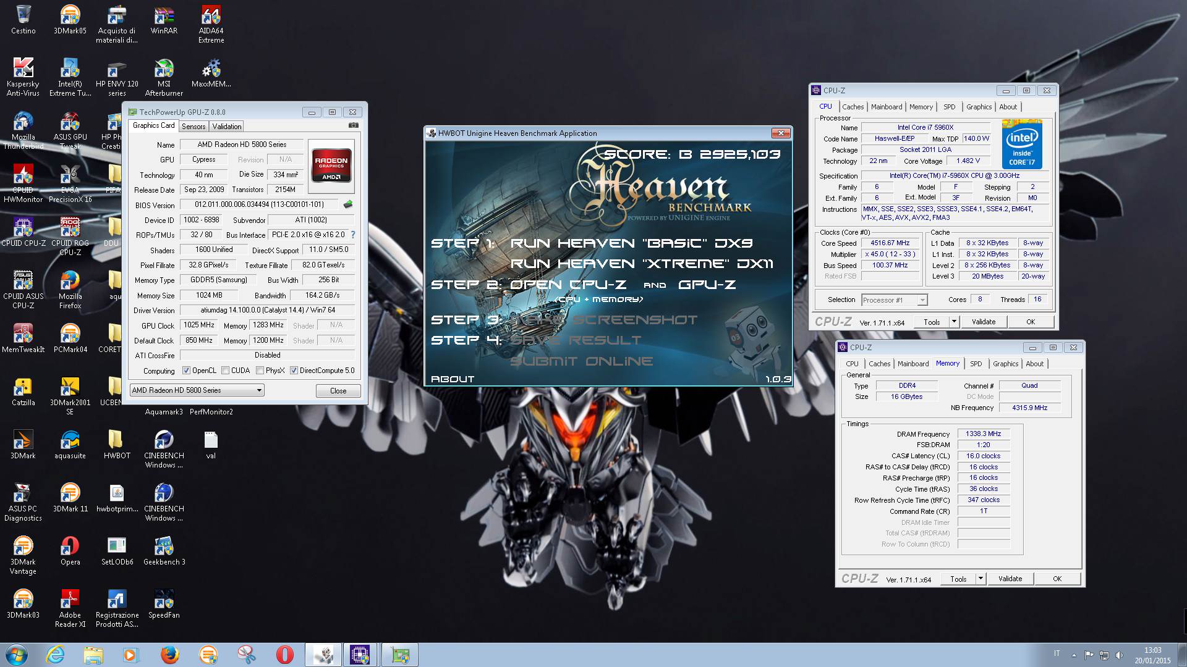Open Caches tab in upper CPU-Z window

[853, 107]
